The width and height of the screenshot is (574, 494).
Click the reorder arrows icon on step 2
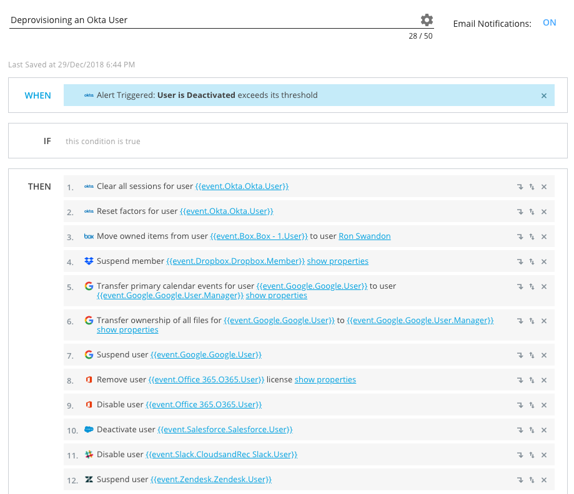coord(532,211)
